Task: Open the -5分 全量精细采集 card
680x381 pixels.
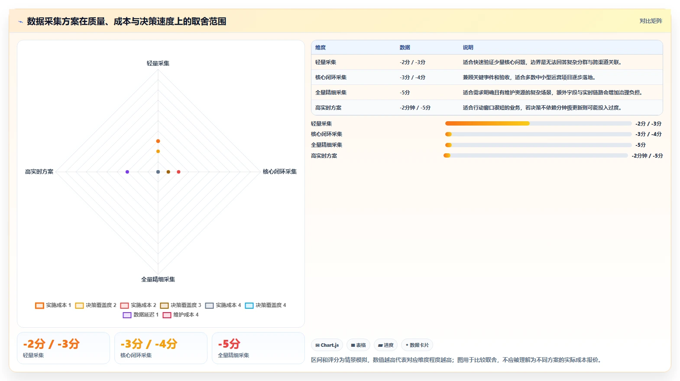Action: tap(258, 348)
